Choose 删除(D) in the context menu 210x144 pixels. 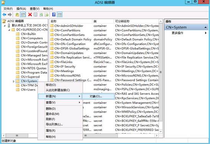pyautogui.click(x=60, y=108)
